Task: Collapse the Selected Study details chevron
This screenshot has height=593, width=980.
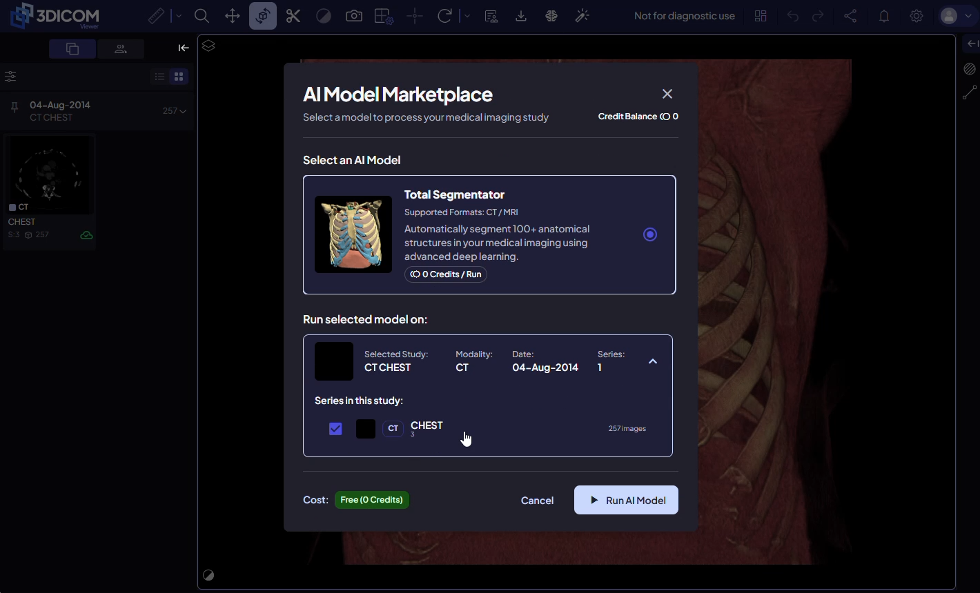Action: pos(653,361)
